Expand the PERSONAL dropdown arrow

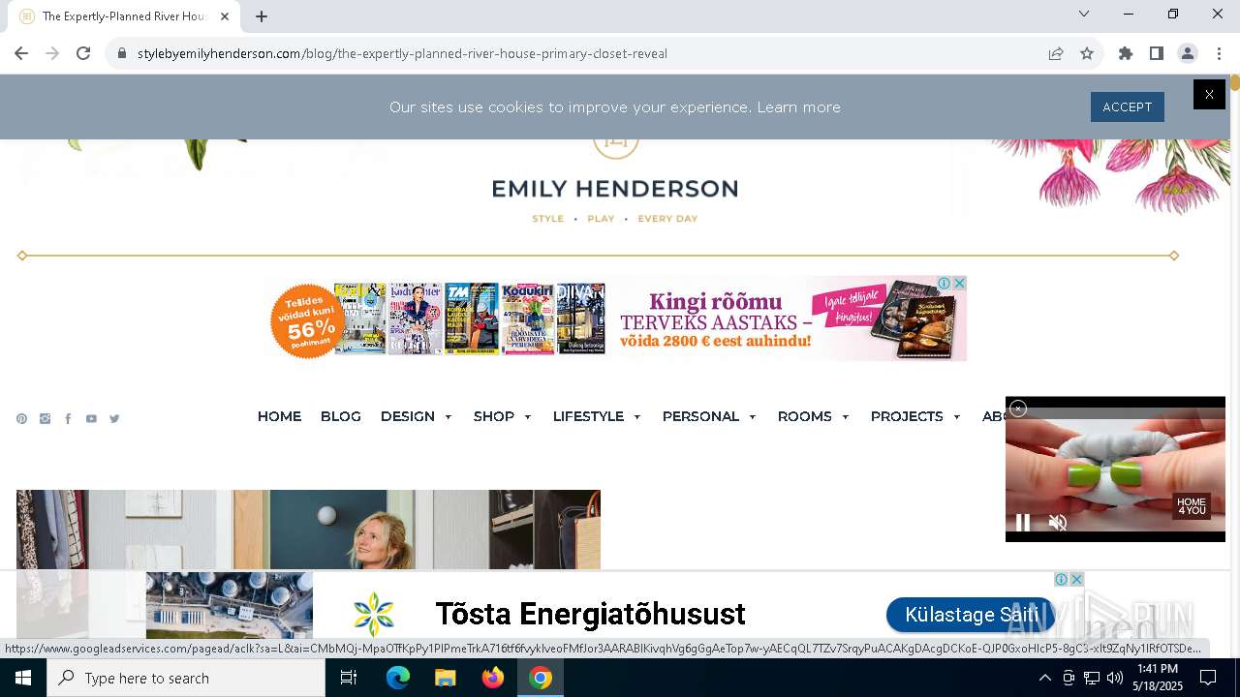tap(752, 417)
